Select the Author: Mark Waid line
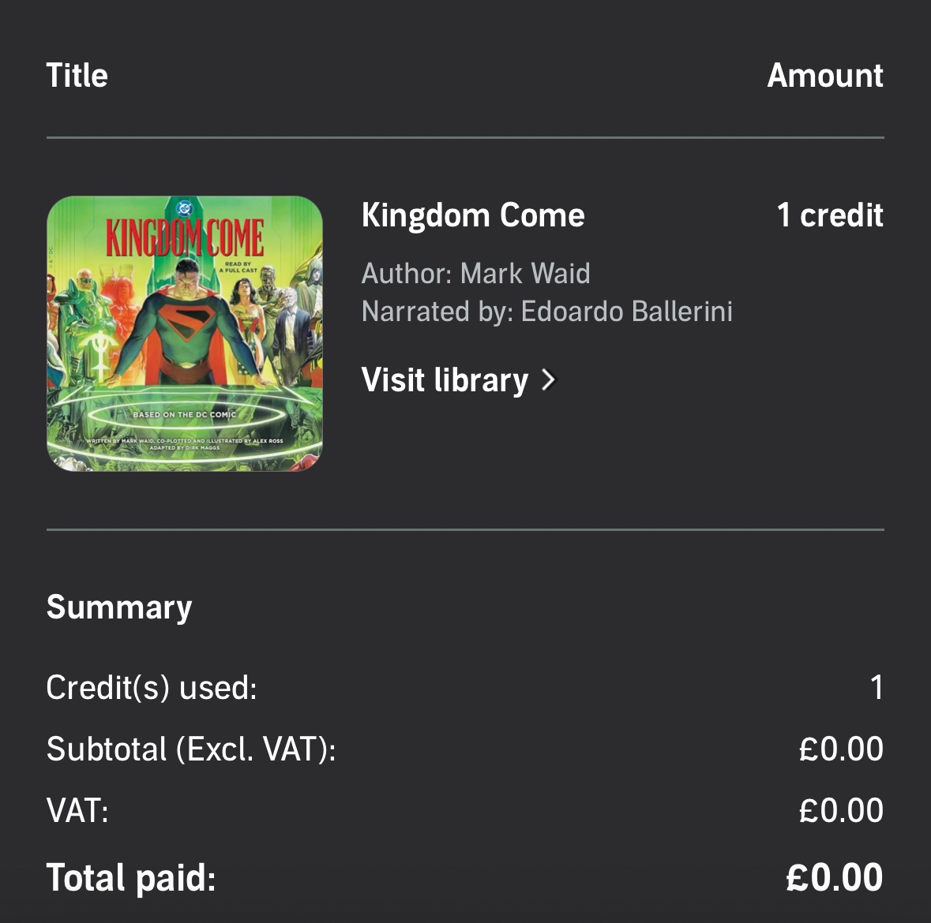The image size is (931, 923). 475,274
